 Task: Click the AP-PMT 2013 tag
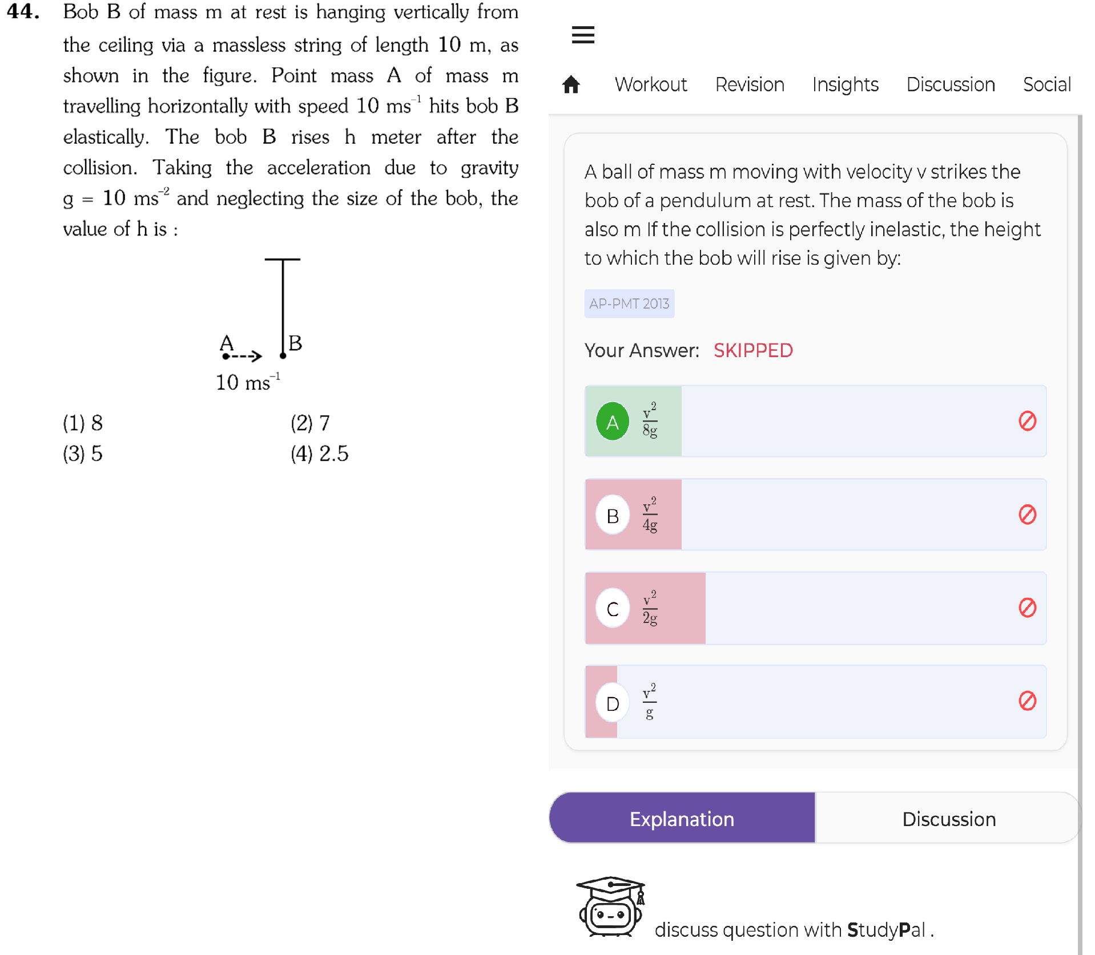click(x=629, y=304)
